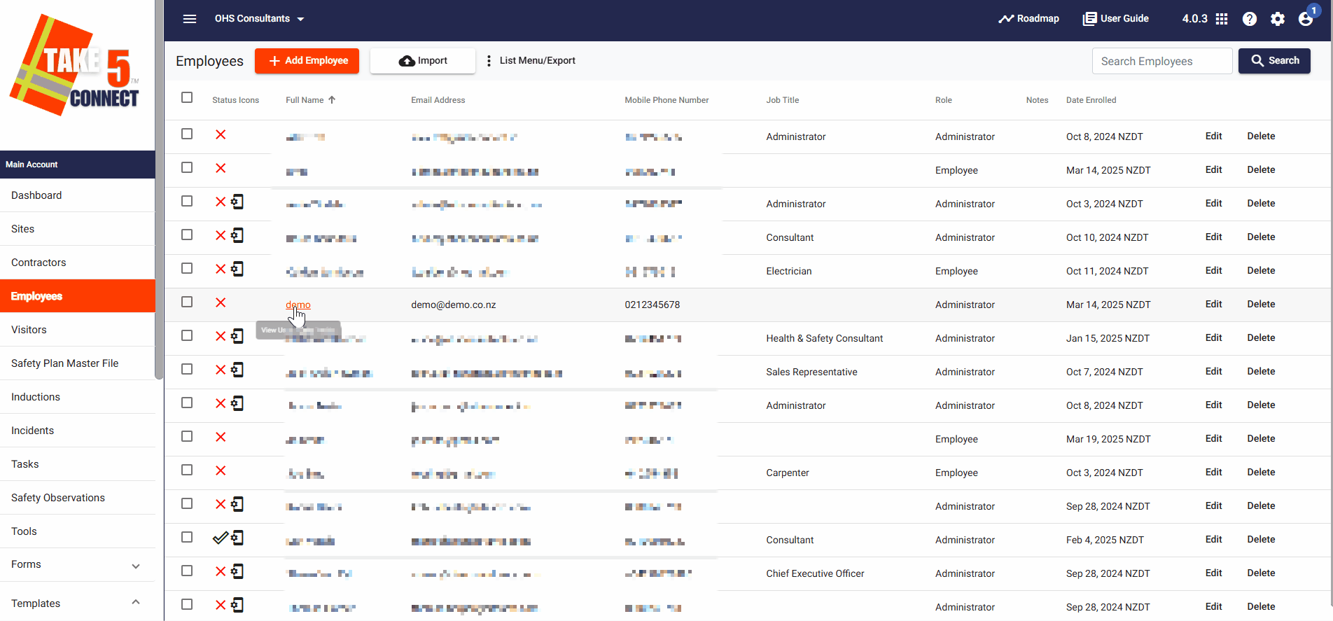Delete the Electrician employee row

pos(1261,270)
